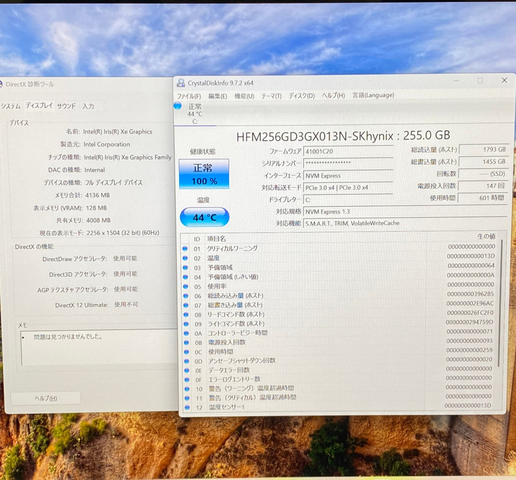
Task: Open the 機能(U) menu
Action: click(244, 96)
